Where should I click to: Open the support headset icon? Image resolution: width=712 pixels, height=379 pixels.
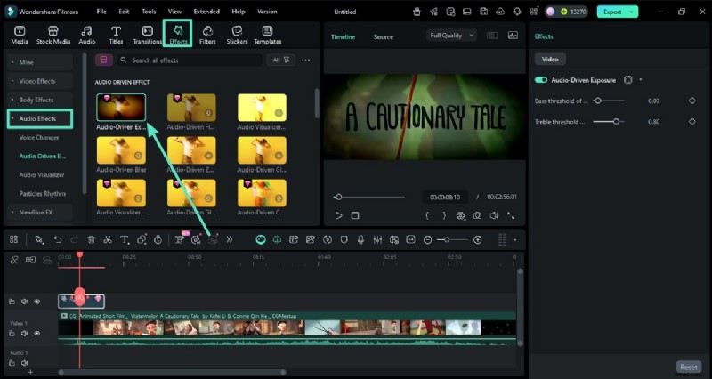(x=517, y=12)
